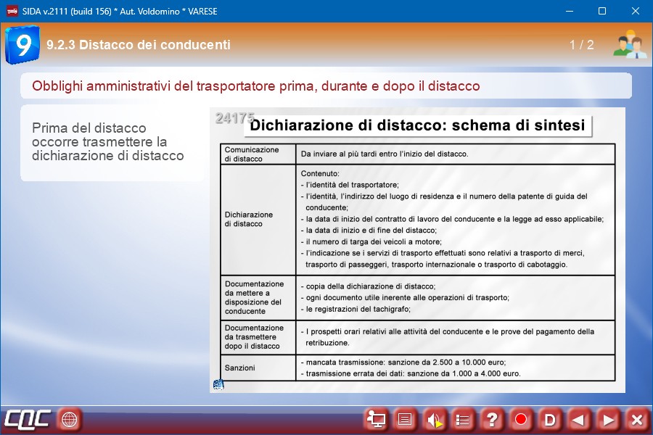Advance to next slide arrow
Screen dimensions: 653x435
point(608,419)
